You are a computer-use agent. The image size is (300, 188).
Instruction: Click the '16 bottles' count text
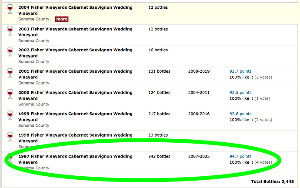[x=158, y=50]
